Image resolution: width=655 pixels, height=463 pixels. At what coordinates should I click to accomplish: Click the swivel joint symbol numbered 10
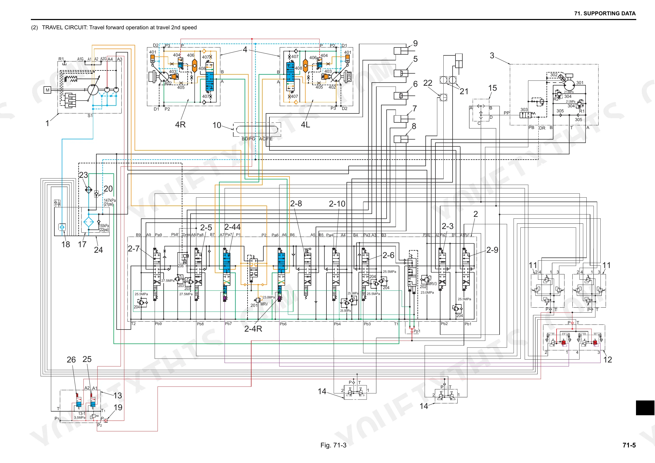click(x=257, y=130)
